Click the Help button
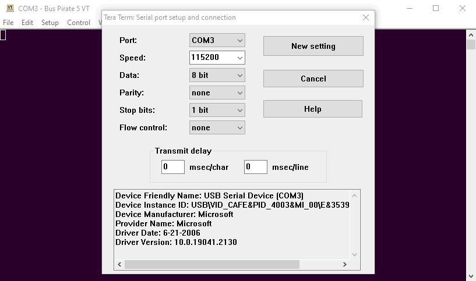The height and width of the screenshot is (281, 476). (313, 109)
